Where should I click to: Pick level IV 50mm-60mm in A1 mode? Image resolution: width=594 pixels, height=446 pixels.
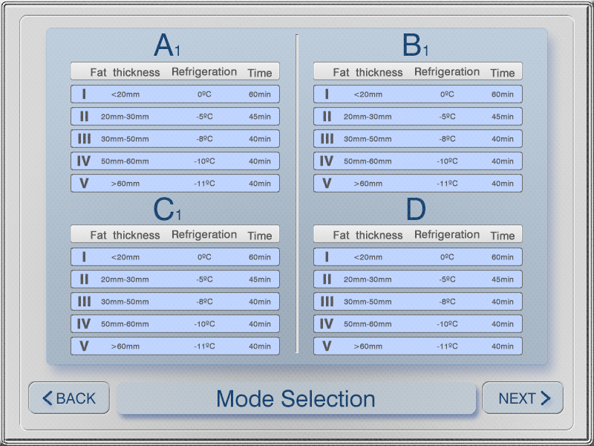tap(175, 161)
